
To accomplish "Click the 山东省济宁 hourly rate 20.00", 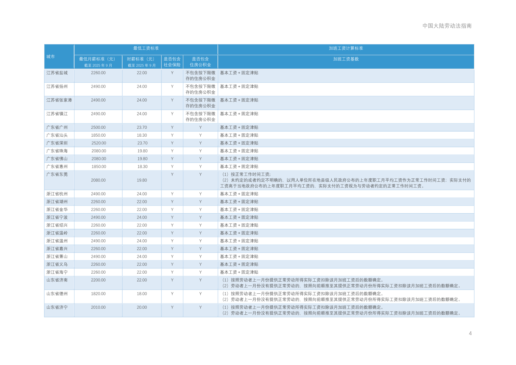I will pos(142,307).
